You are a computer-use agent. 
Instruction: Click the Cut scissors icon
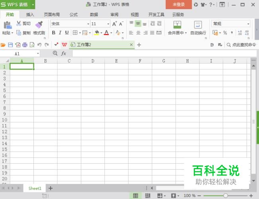click(18, 23)
